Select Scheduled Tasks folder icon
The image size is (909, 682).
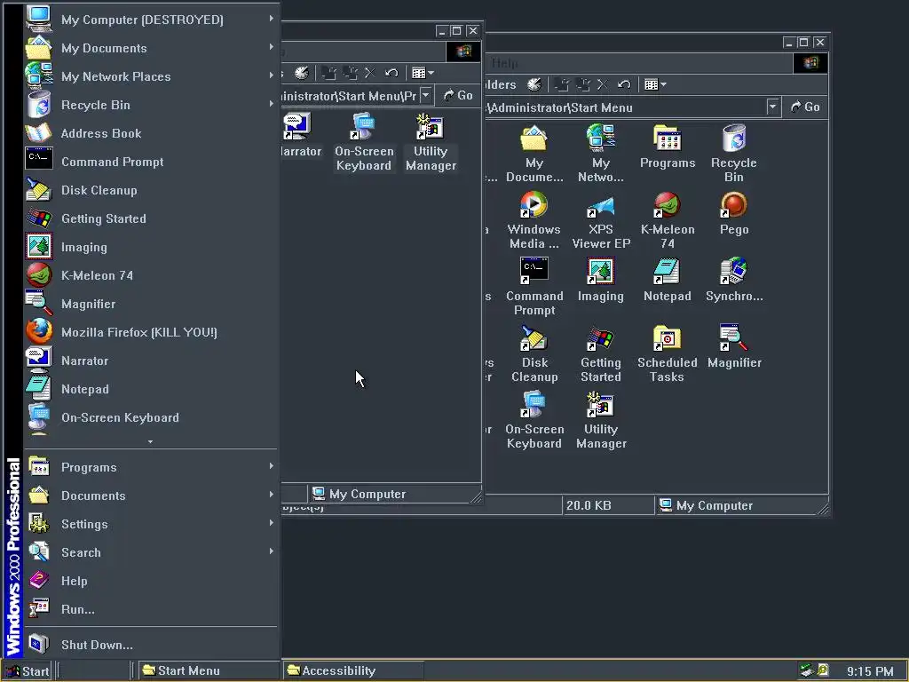tap(668, 354)
